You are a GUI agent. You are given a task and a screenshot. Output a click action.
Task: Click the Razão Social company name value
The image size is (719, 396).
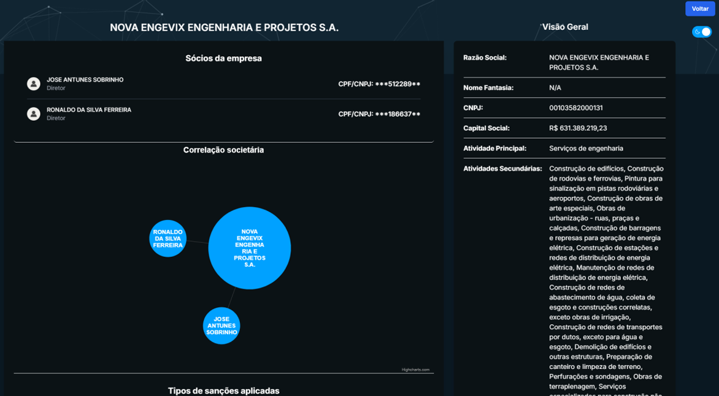coord(599,63)
